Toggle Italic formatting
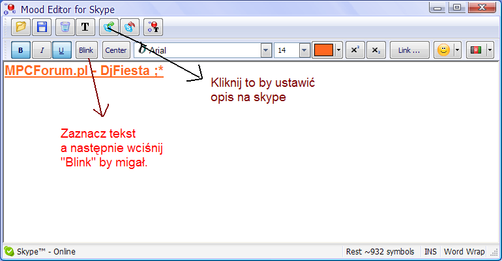The width and height of the screenshot is (502, 261). (x=42, y=50)
